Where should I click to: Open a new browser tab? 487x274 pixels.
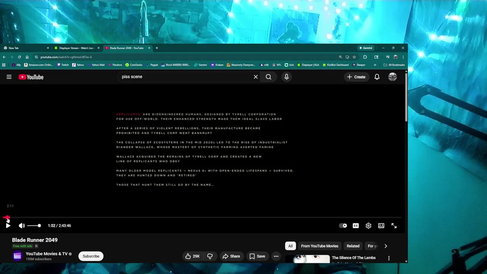157,48
